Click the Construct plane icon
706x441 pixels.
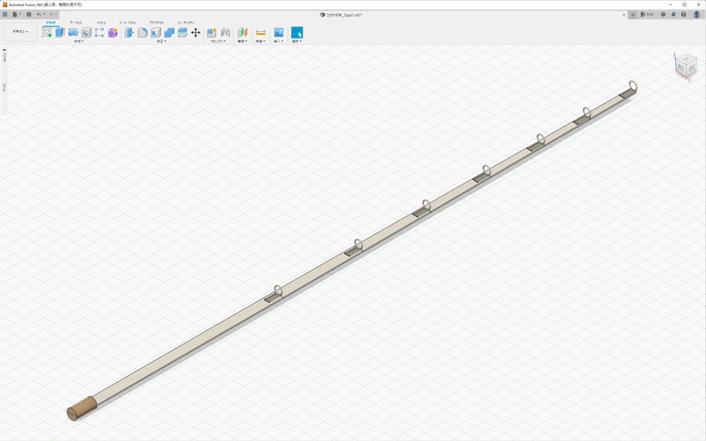[242, 33]
